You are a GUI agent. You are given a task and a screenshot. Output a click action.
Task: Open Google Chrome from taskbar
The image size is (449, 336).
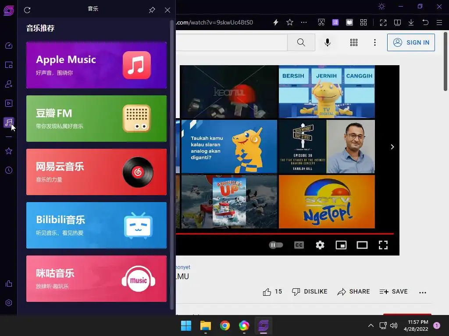[x=225, y=325]
